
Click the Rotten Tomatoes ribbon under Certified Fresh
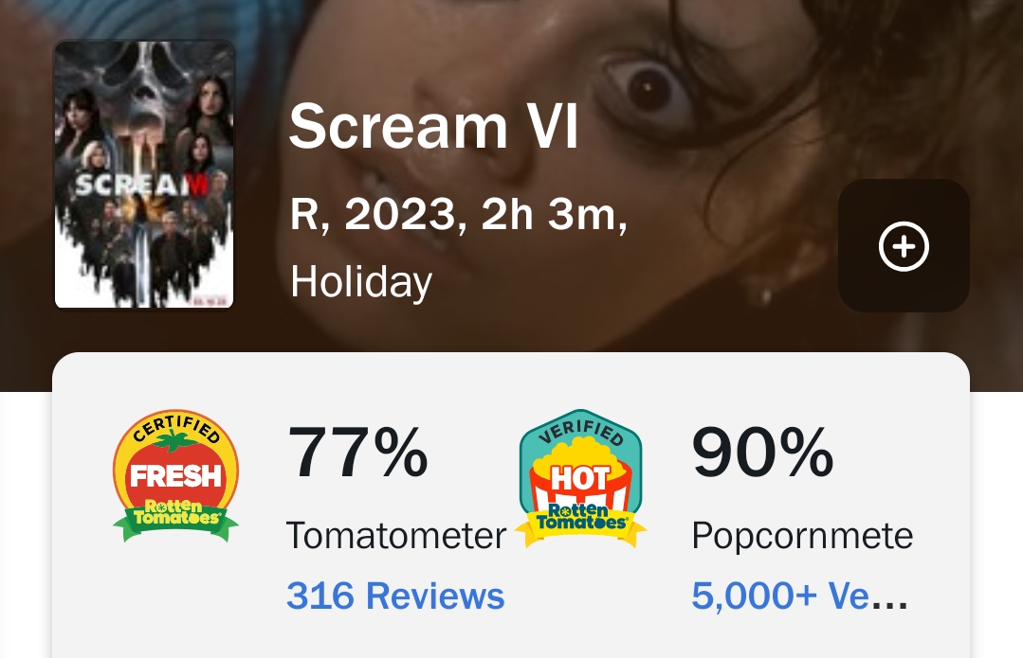pyautogui.click(x=175, y=516)
